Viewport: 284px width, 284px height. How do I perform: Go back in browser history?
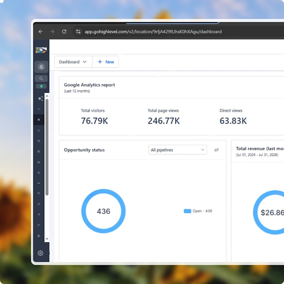(41, 32)
